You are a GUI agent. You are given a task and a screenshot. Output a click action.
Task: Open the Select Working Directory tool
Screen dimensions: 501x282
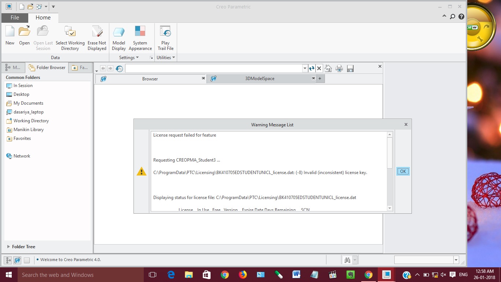[70, 32]
